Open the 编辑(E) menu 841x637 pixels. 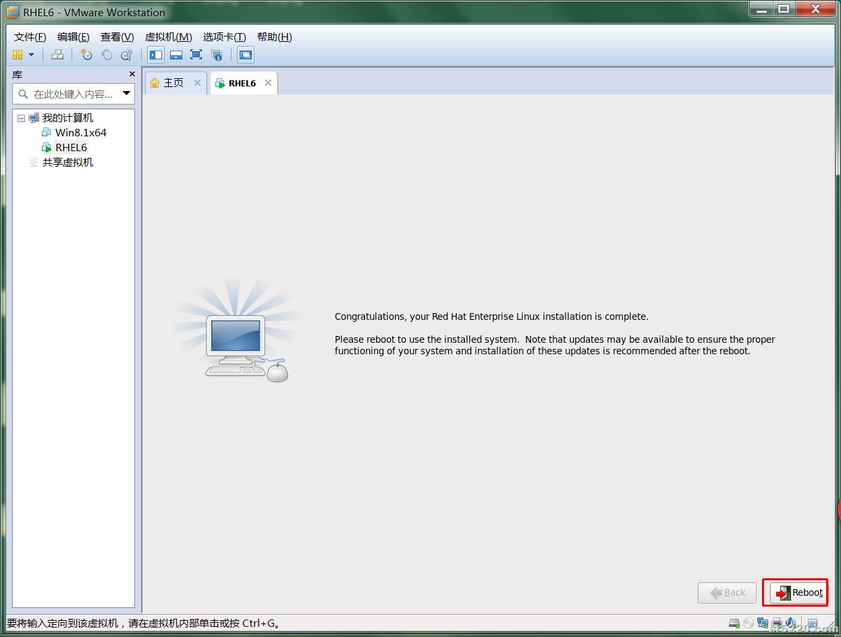[x=74, y=37]
